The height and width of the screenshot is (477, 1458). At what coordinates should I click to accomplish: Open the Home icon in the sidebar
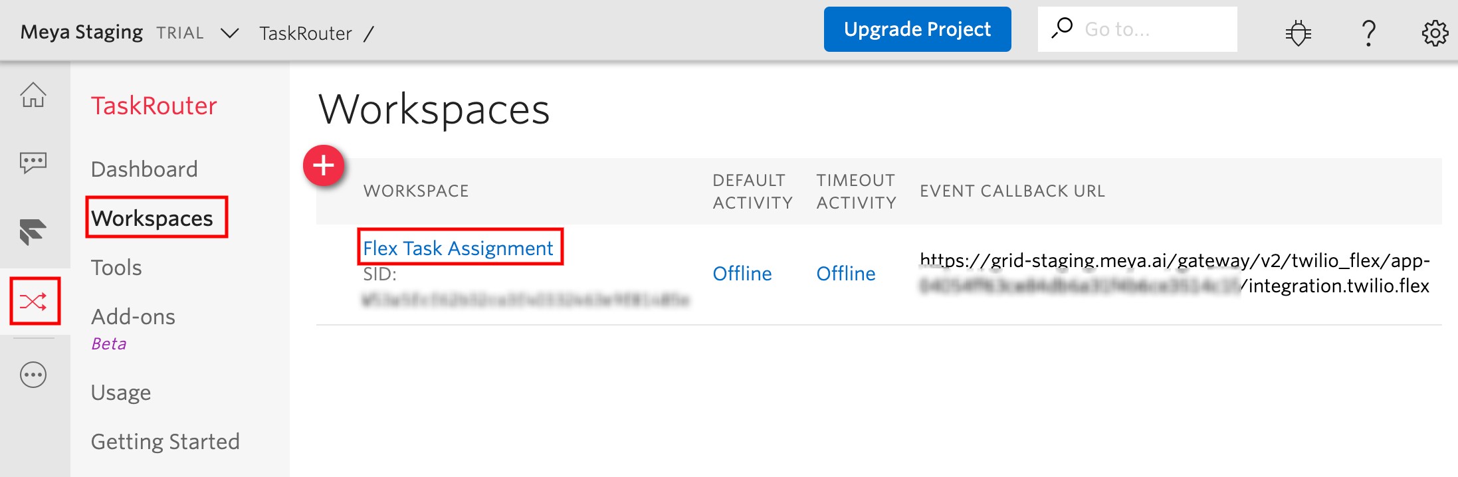click(33, 95)
